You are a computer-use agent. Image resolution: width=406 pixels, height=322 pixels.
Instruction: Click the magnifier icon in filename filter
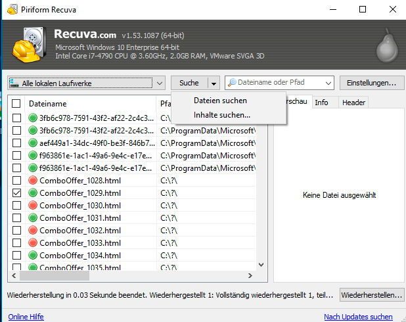pyautogui.click(x=232, y=82)
